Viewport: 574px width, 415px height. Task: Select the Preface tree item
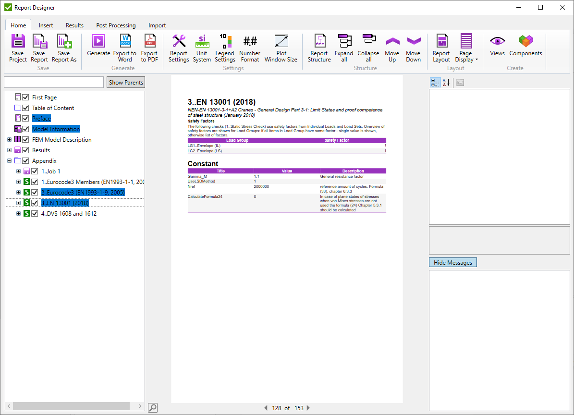pos(41,119)
